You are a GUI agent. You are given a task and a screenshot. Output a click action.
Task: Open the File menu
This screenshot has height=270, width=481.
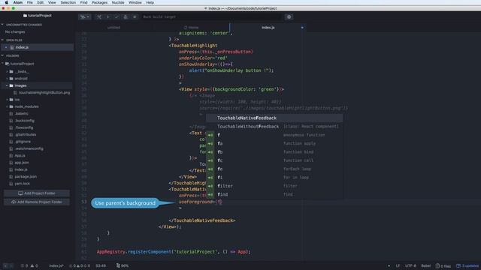click(x=29, y=2)
